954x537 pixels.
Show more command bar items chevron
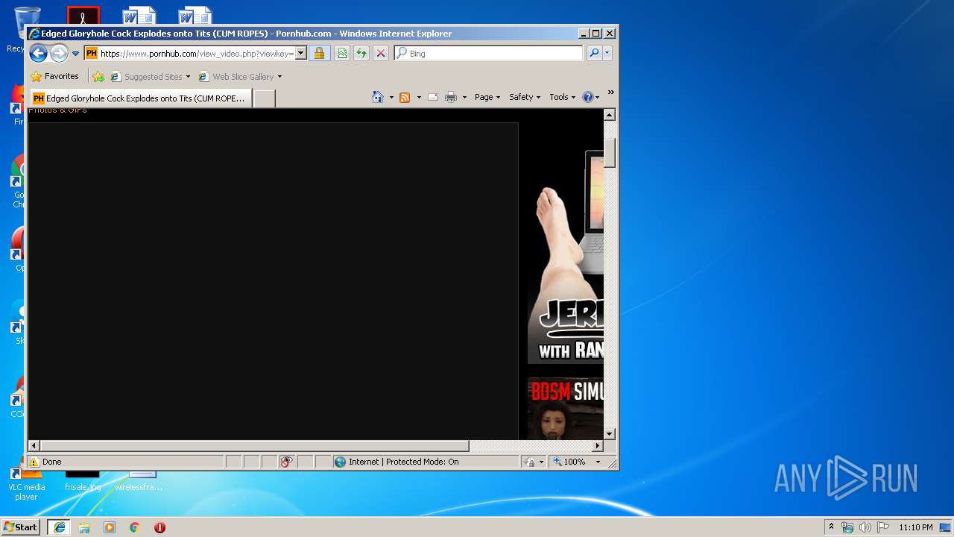(x=610, y=92)
